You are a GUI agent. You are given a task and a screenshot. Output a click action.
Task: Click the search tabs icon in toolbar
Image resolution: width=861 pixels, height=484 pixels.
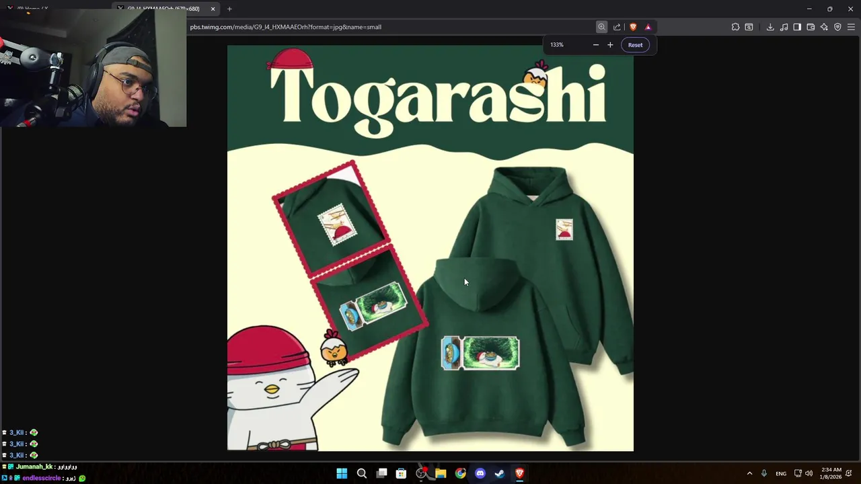tap(749, 27)
